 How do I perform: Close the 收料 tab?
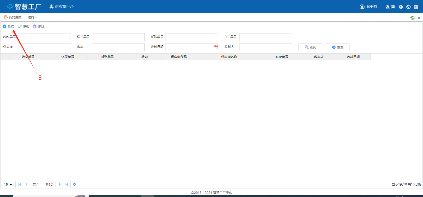pos(36,17)
